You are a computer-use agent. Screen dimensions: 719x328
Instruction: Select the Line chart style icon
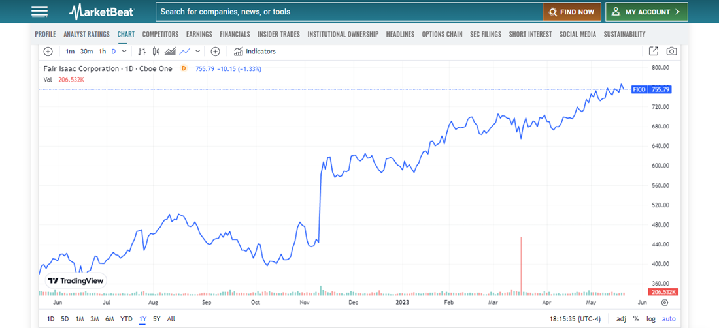(x=185, y=52)
